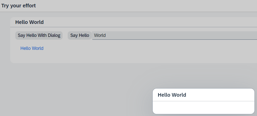Click the Say Hello button
Viewport: 257px width, 116px height.
pyautogui.click(x=79, y=35)
